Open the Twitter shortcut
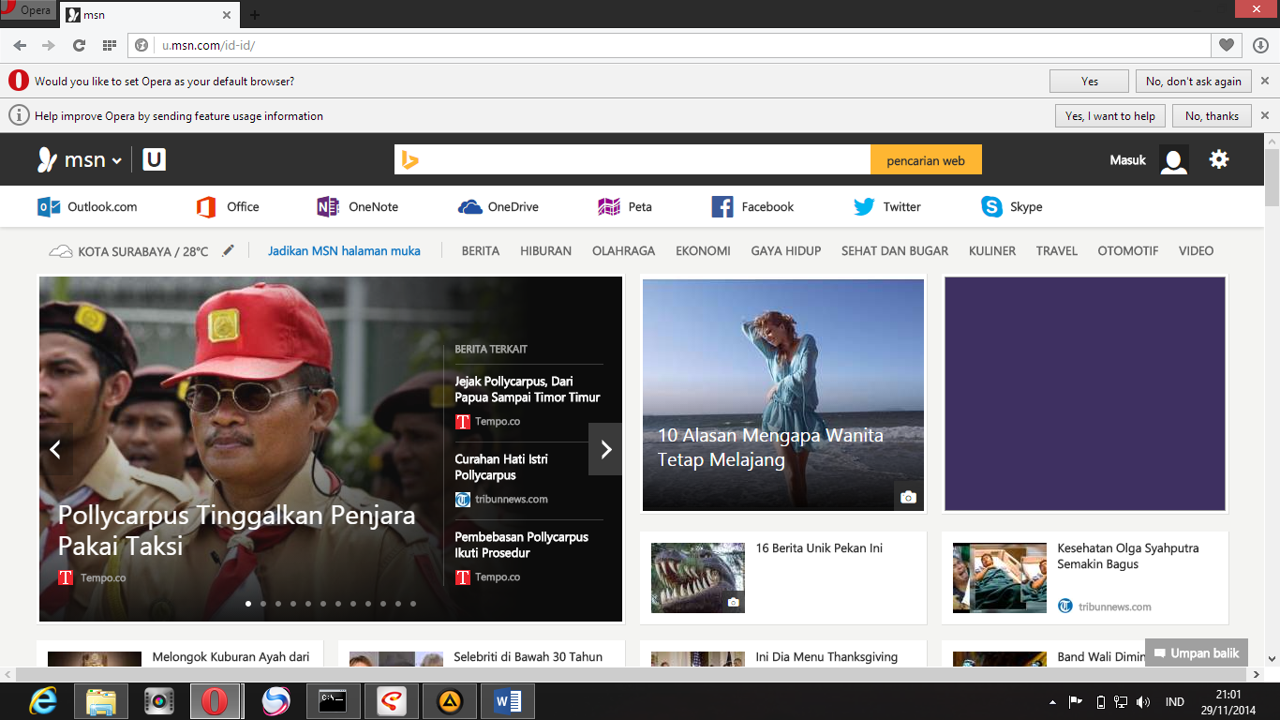 click(x=886, y=207)
